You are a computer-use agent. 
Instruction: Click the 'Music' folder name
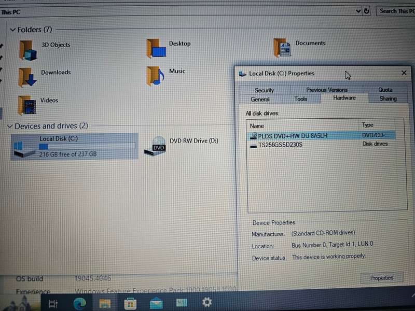tap(177, 71)
